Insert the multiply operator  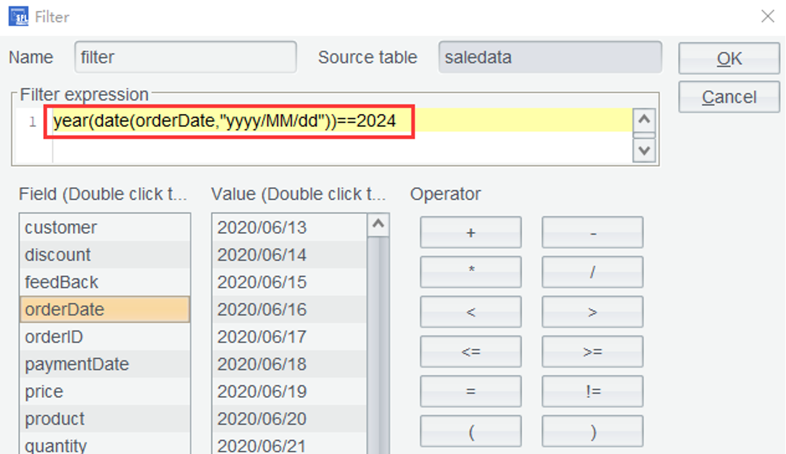[471, 272]
